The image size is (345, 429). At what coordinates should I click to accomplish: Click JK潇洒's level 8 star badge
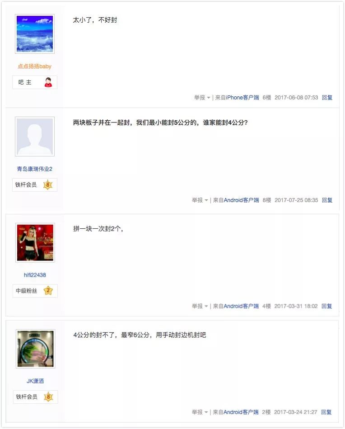pos(48,396)
